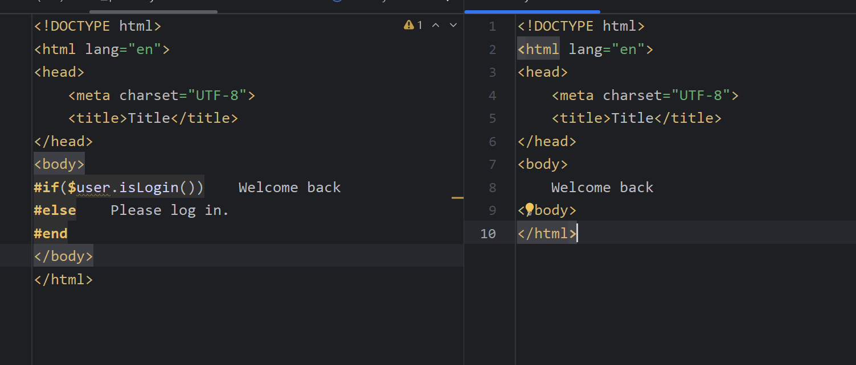Click line number 9 in right editor gutter
856x365 pixels.
point(493,210)
